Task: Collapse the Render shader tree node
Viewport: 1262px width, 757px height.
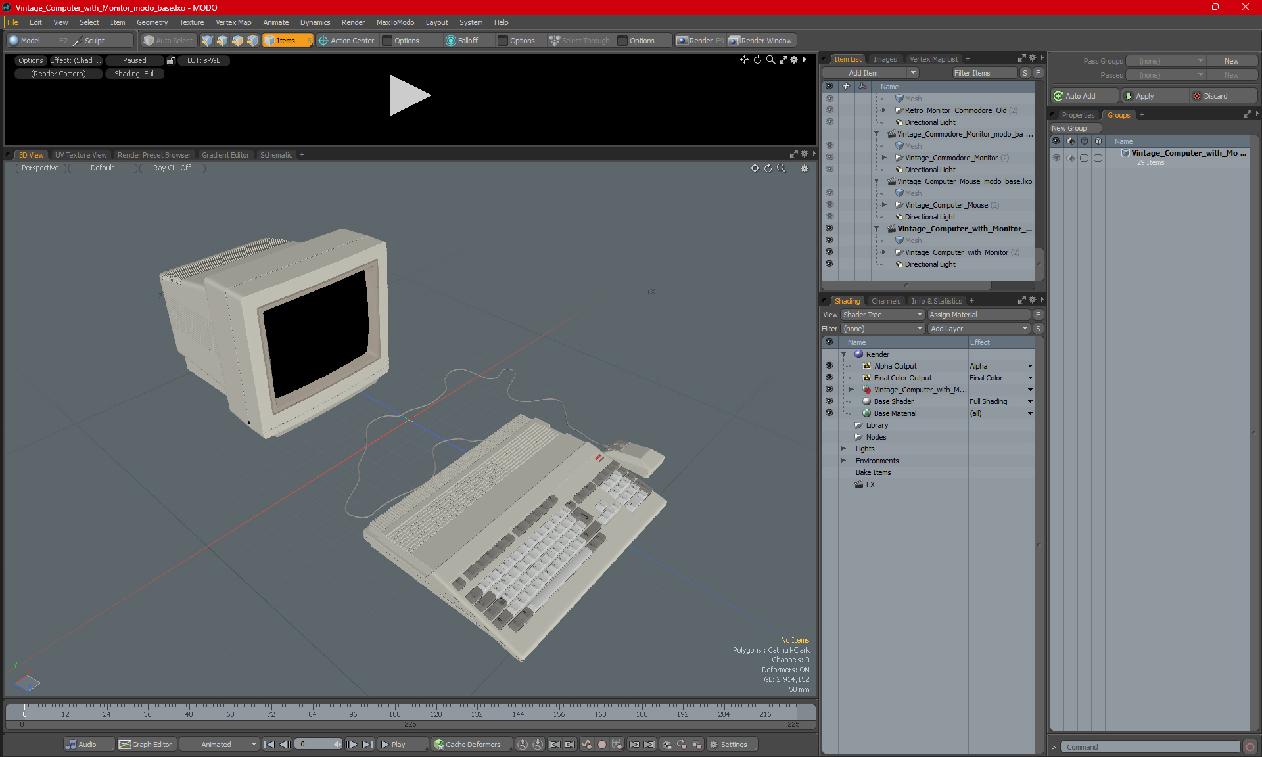Action: click(844, 354)
